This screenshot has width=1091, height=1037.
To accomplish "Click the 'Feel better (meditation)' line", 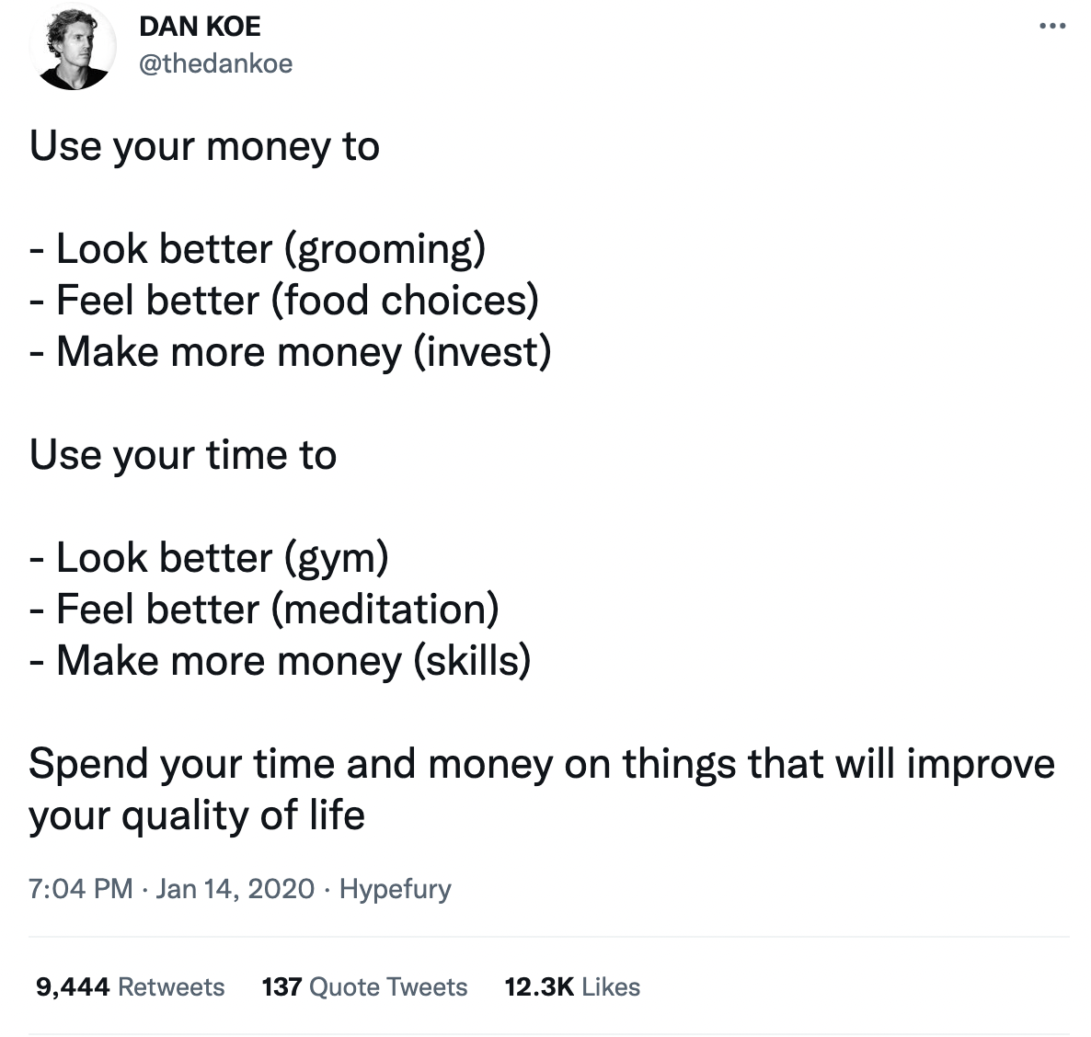I will click(265, 610).
